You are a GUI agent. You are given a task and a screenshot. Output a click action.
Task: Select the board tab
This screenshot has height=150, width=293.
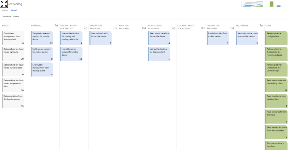pyautogui.click(x=14, y=10)
